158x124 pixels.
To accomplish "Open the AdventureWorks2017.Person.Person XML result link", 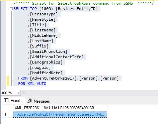I will pyautogui.click(x=60, y=114).
